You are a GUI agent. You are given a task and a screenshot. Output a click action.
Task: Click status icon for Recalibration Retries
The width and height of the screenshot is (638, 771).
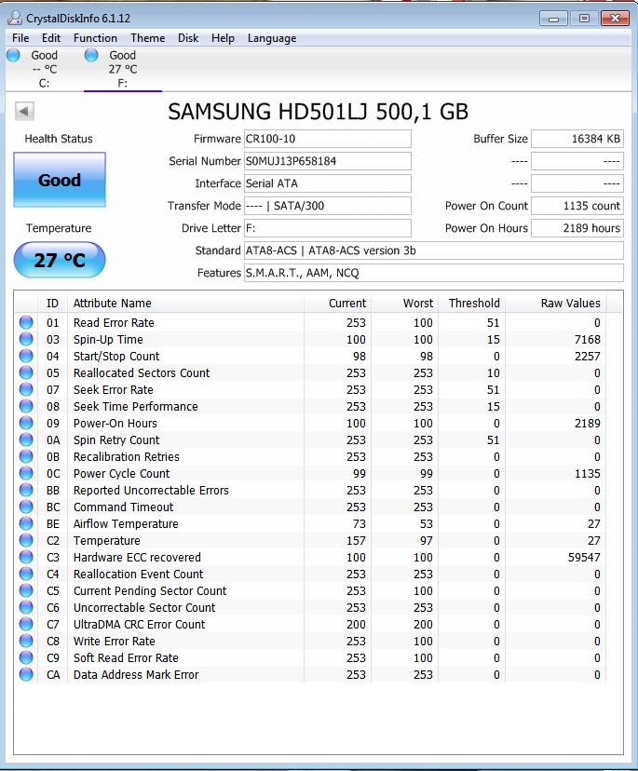point(26,456)
